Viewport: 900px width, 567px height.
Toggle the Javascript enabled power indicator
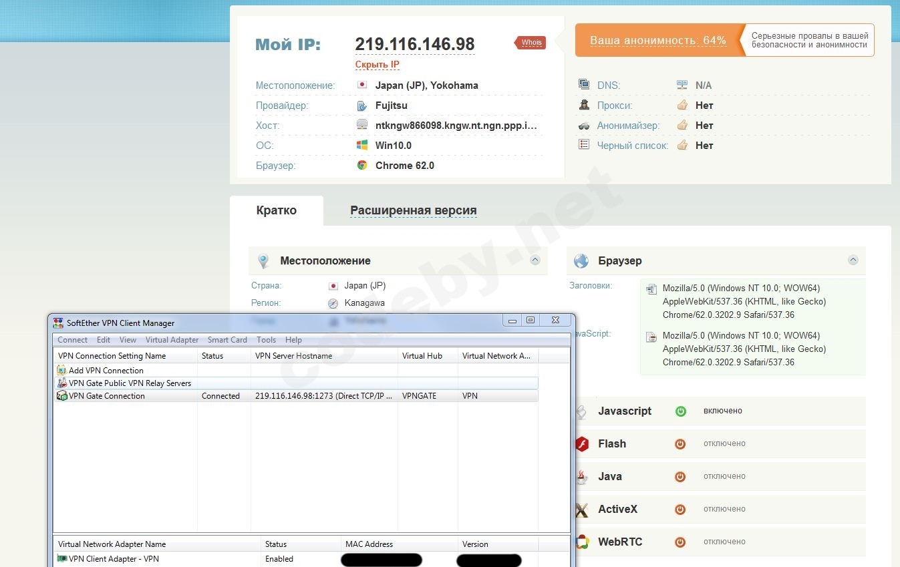coord(680,411)
